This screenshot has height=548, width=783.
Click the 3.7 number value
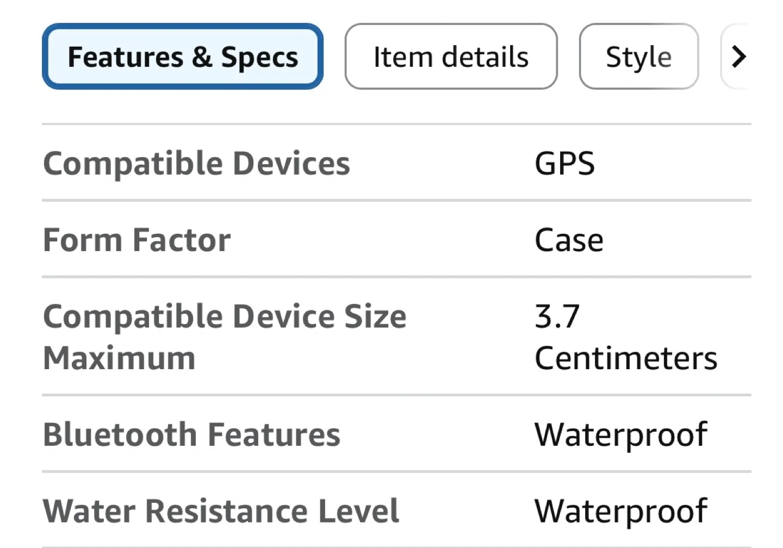(x=557, y=316)
